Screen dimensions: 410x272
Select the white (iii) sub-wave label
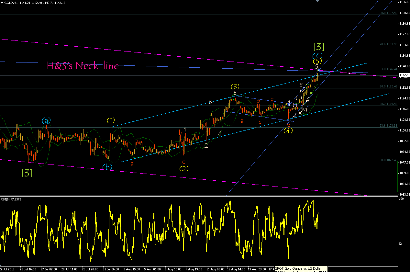pos(299,97)
